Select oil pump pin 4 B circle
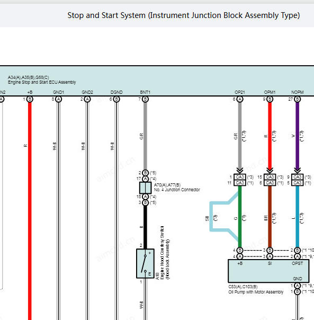Viewport: 314px width, 320px height. [x=240, y=250]
